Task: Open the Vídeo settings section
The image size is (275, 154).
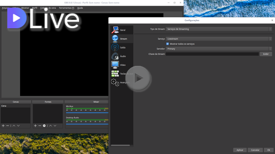Action: (x=122, y=65)
